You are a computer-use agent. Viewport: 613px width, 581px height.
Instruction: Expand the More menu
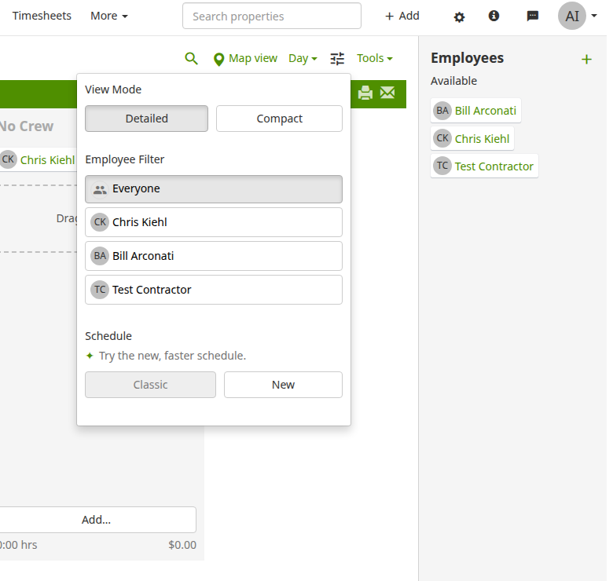(x=109, y=16)
